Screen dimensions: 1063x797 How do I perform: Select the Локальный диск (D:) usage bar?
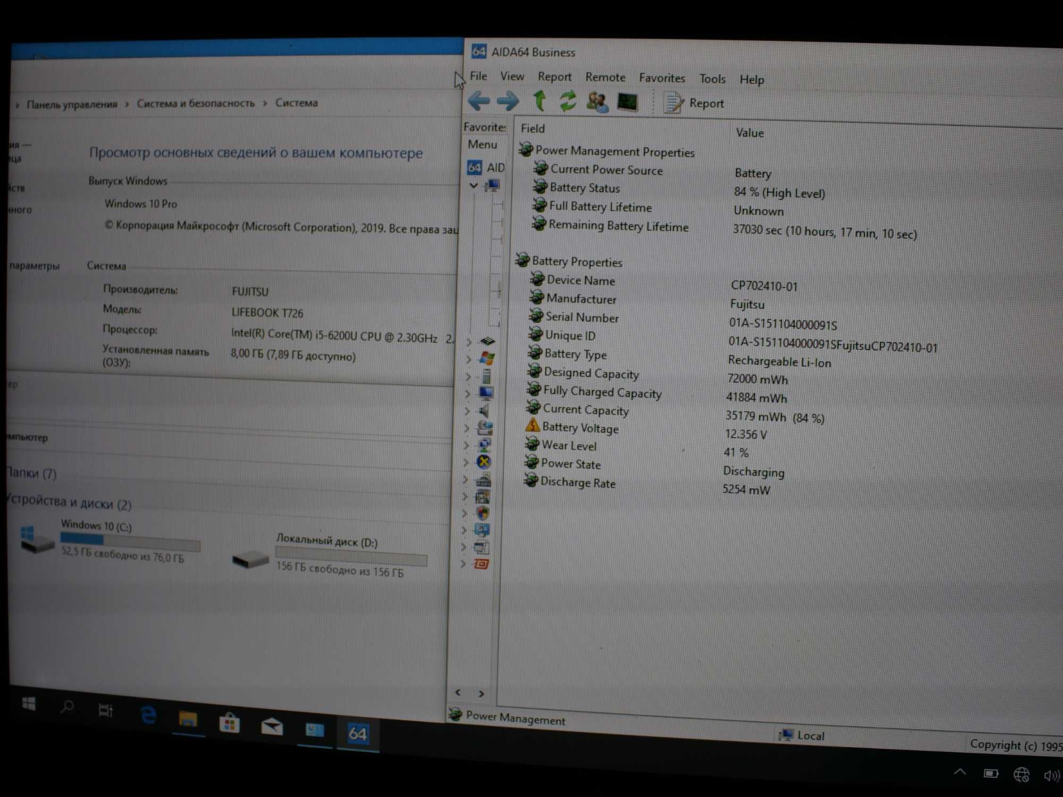(351, 556)
